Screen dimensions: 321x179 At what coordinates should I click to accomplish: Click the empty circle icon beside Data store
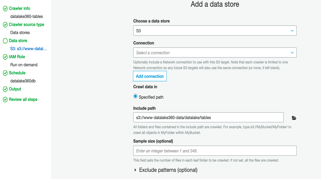tap(5, 41)
